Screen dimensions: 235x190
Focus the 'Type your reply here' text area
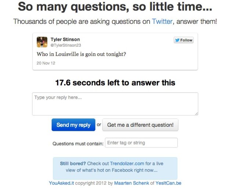(x=115, y=104)
